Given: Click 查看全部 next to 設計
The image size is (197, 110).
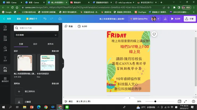Looking at the screenshot, I should coord(55,51).
